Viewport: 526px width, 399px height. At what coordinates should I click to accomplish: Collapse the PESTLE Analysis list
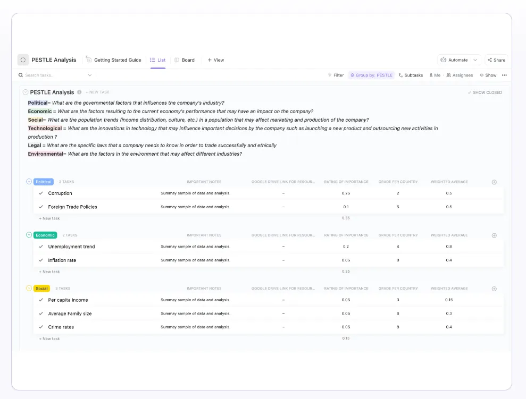click(x=26, y=92)
